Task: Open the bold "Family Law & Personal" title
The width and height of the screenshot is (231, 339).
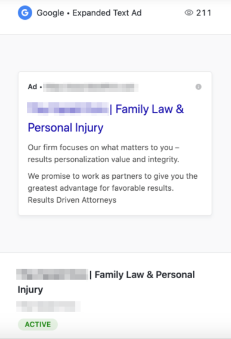Action: [x=144, y=275]
